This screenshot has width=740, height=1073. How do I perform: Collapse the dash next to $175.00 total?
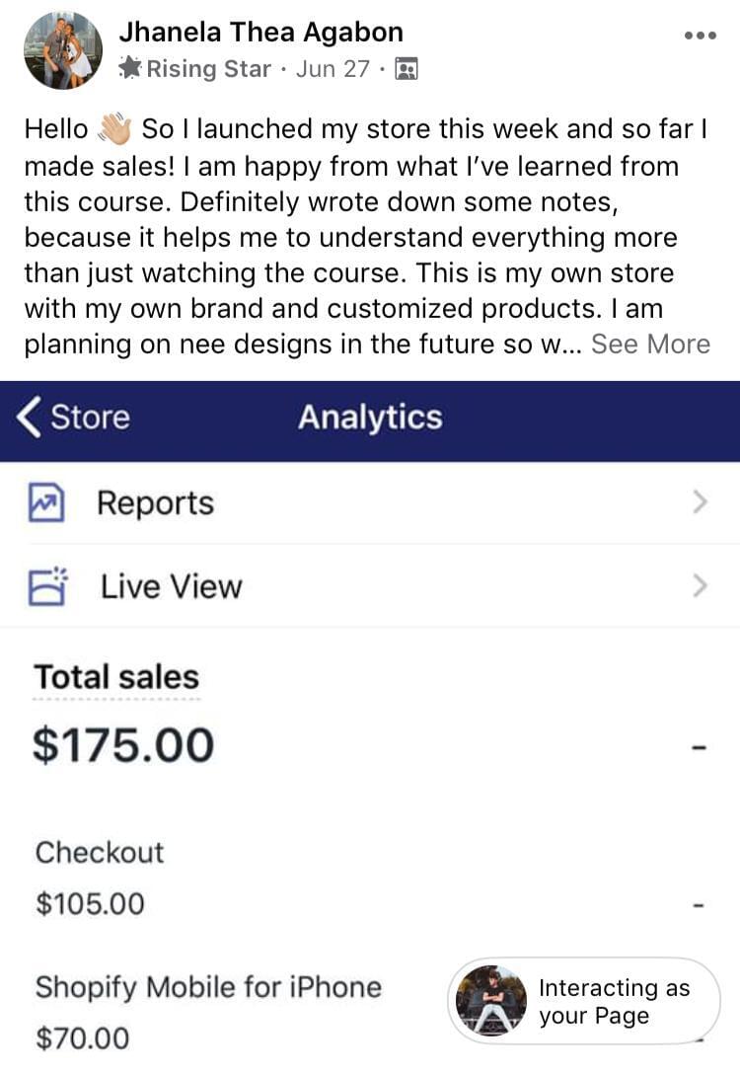(700, 747)
